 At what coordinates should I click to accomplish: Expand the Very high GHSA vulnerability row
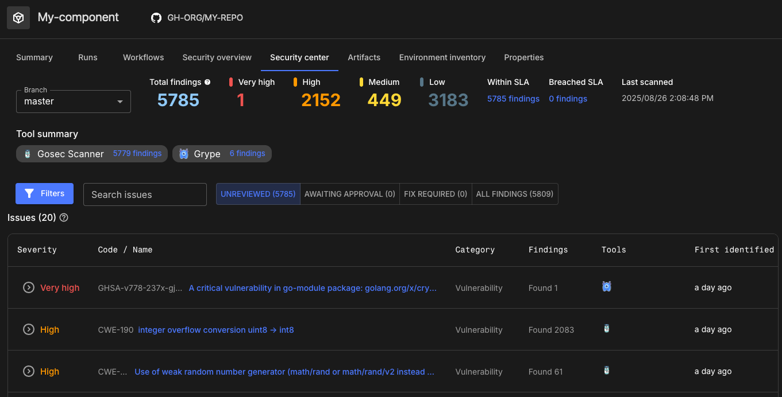click(28, 287)
